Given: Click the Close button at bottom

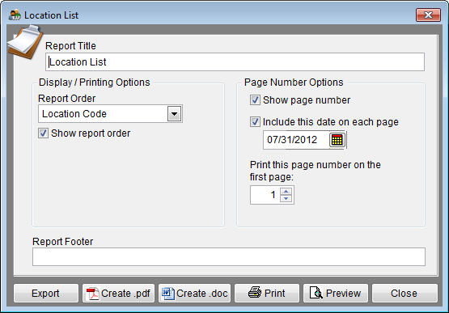Looking at the screenshot, I should tap(405, 294).
